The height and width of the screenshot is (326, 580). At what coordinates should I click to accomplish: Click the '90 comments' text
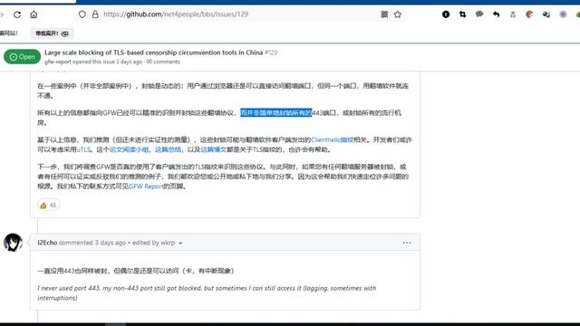pos(163,62)
